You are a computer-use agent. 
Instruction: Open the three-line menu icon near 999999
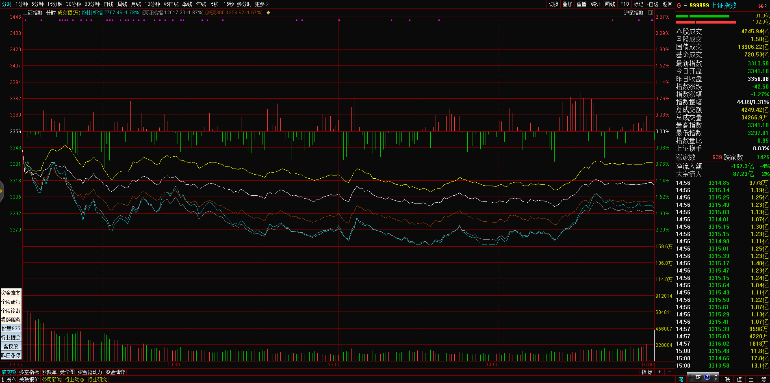point(685,5)
